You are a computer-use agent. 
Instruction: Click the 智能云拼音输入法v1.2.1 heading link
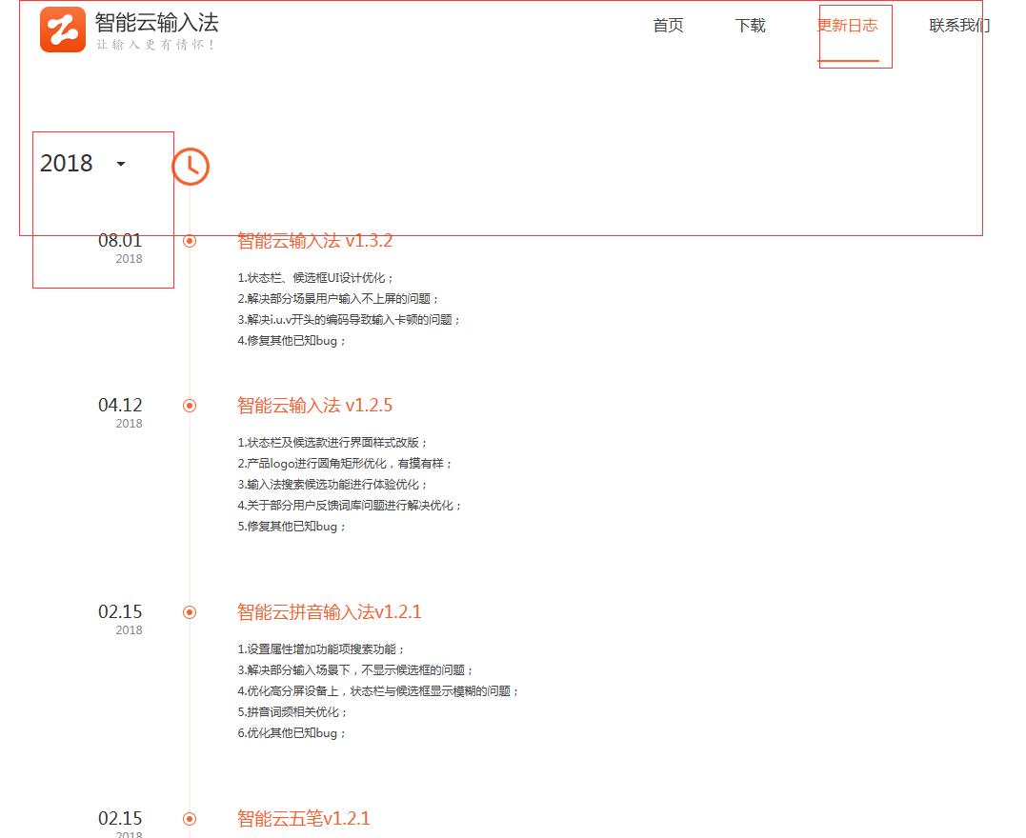[329, 612]
